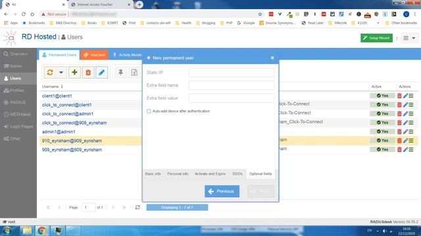Viewport: 421px width, 236px height.
Task: Click the Extra field value input
Action: pos(232,98)
